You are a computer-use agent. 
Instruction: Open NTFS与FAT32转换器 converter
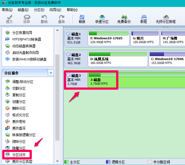coord(27,39)
